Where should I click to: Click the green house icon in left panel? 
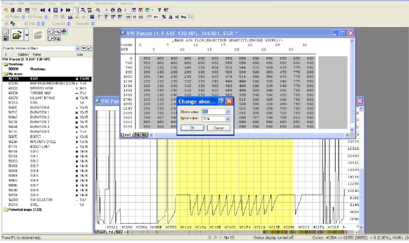tap(64, 32)
